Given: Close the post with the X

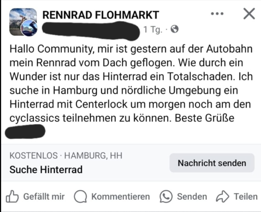Looking at the screenshot, I should [249, 14].
